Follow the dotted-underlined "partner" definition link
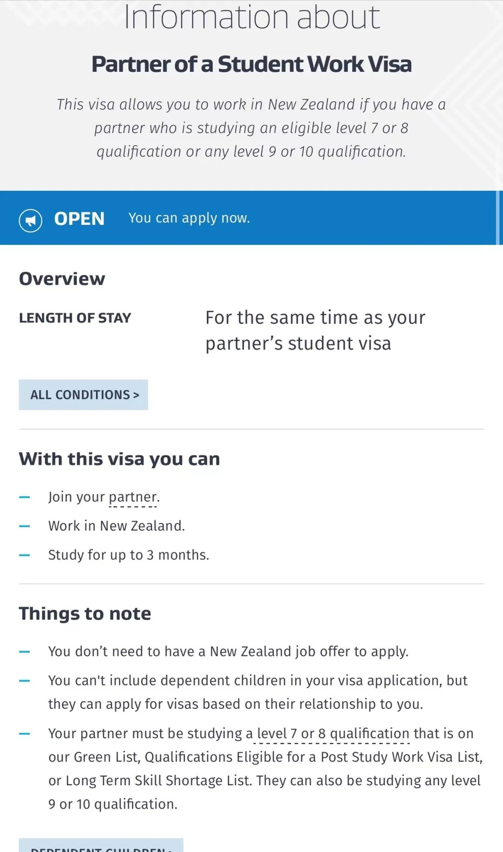503x852 pixels. click(133, 497)
